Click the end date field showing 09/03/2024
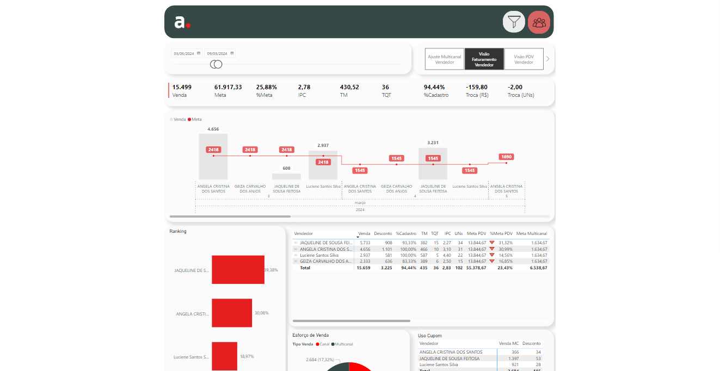The height and width of the screenshot is (371, 720). [220, 53]
